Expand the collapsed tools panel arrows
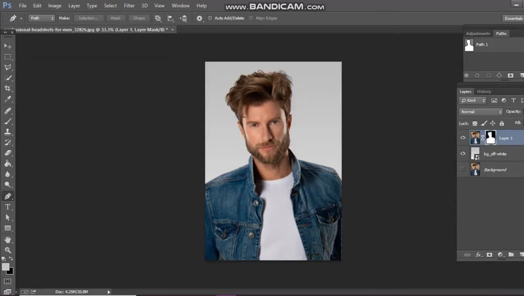This screenshot has width=524, height=296. click(x=5, y=32)
